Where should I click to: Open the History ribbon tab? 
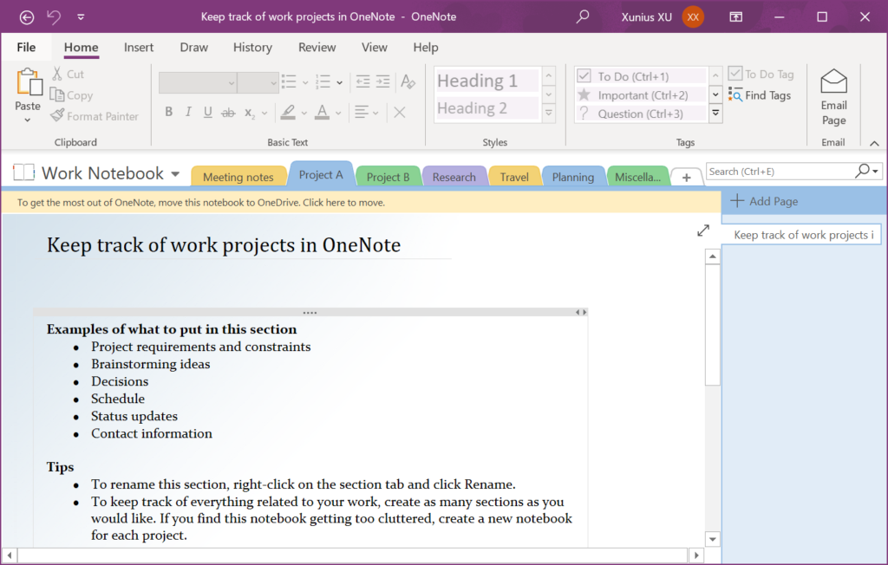tap(252, 48)
